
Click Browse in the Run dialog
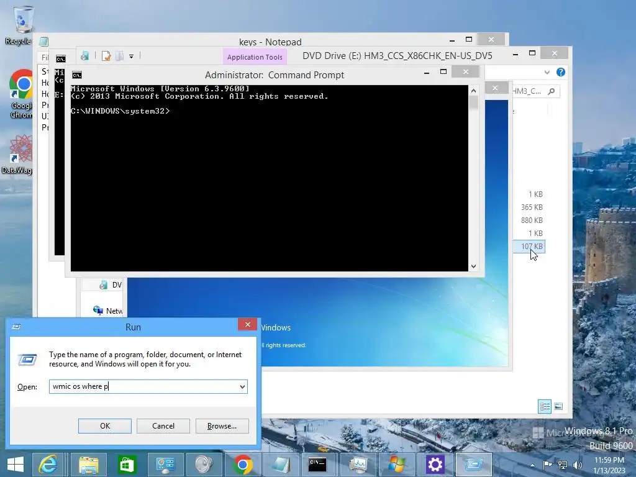point(222,426)
